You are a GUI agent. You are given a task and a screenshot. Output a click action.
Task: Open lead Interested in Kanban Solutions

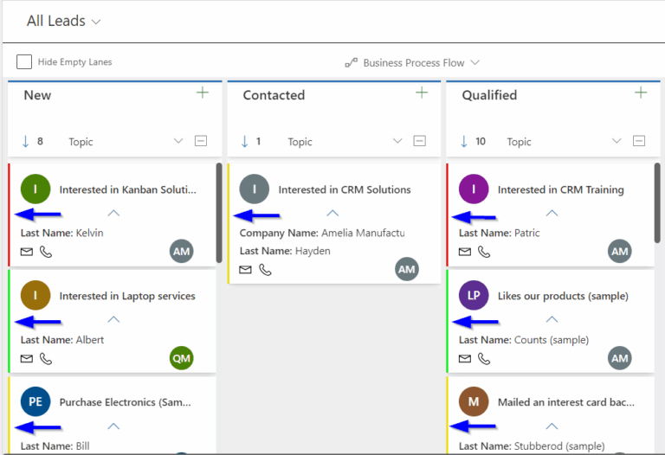coord(127,189)
